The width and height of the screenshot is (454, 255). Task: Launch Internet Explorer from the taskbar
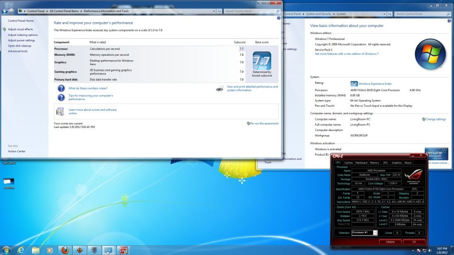[x=21, y=250]
